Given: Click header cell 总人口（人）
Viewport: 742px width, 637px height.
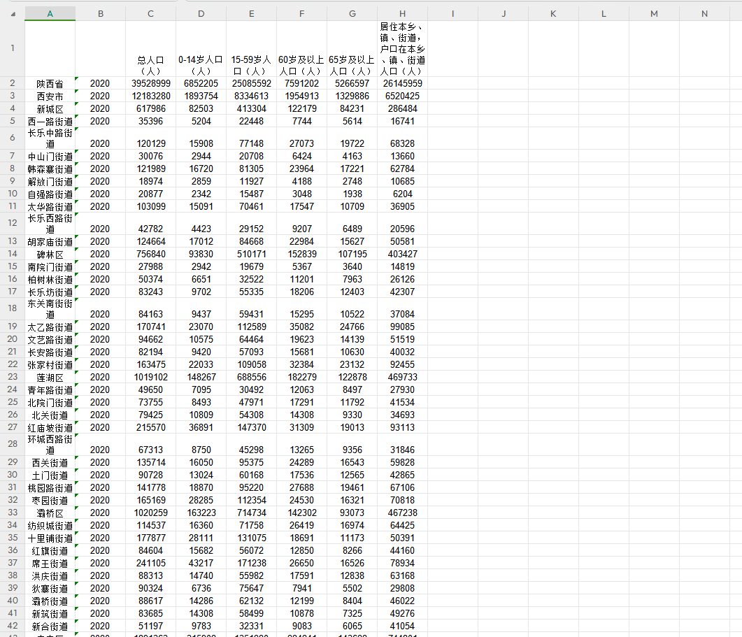Looking at the screenshot, I should tap(150, 49).
